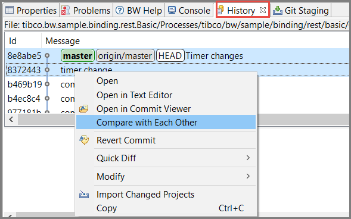Click the Properties tab icon
This screenshot has height=219, width=351.
coord(10,10)
